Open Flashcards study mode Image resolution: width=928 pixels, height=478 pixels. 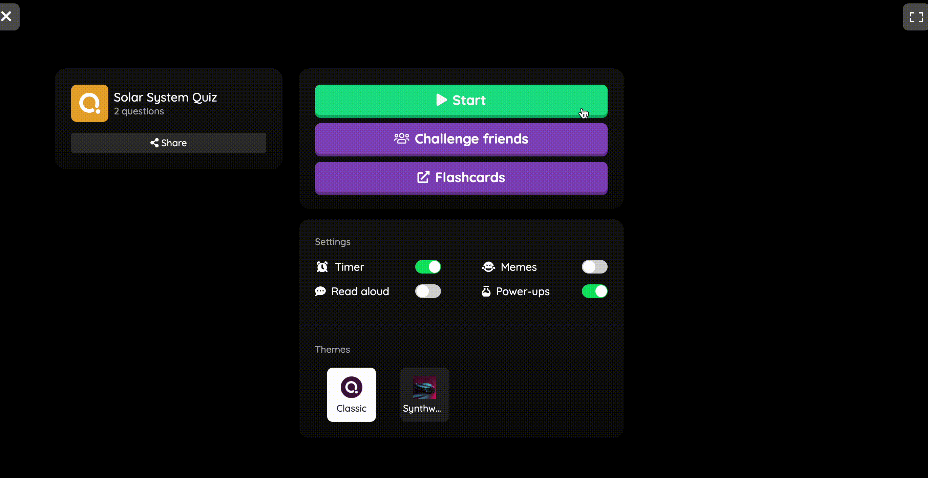pos(461,177)
